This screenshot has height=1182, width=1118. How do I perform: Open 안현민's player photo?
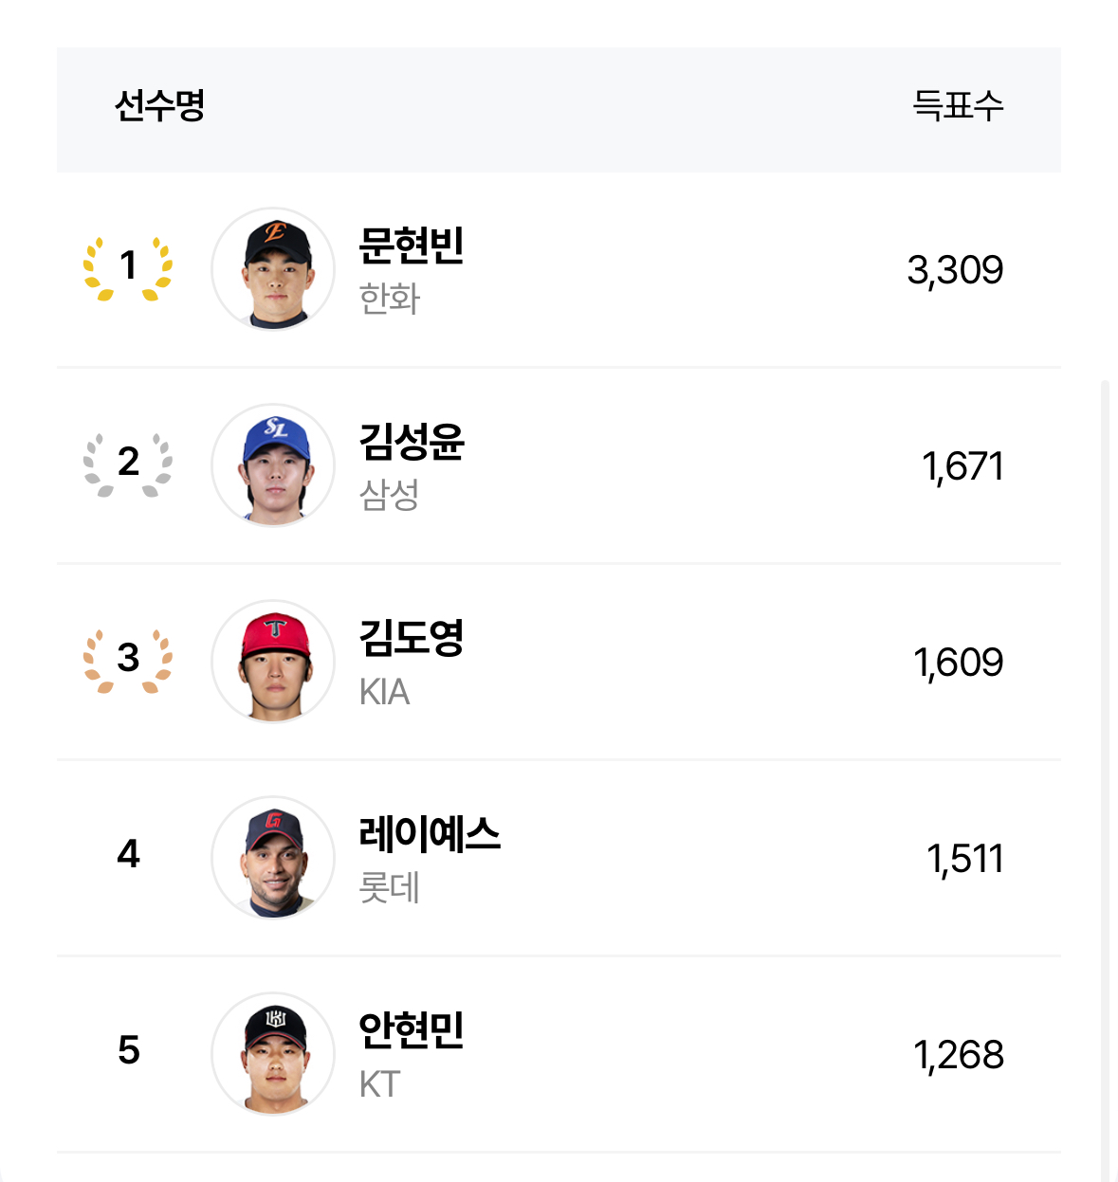coord(273,1054)
